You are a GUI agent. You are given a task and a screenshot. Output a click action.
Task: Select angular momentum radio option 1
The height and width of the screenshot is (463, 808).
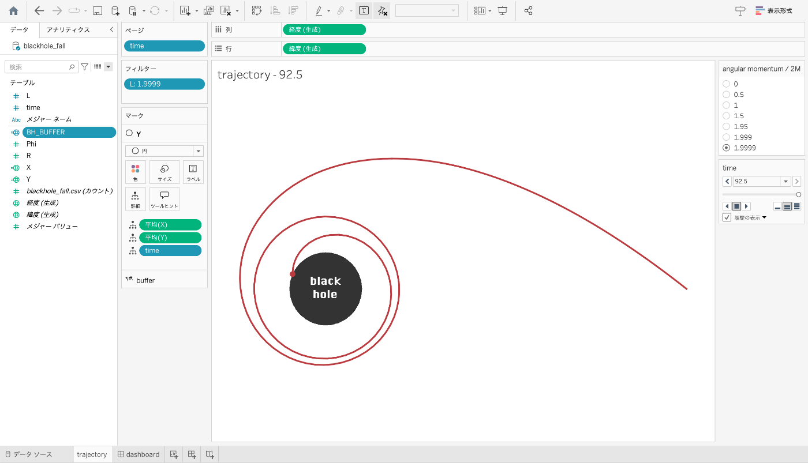click(727, 106)
